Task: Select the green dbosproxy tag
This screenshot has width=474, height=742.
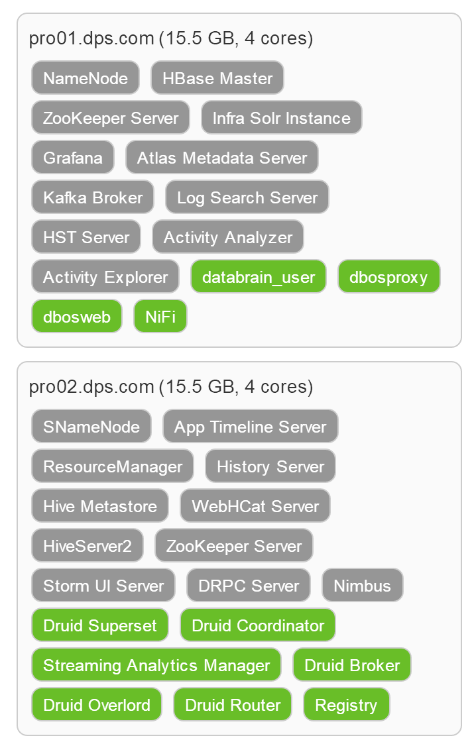Action: [x=388, y=277]
